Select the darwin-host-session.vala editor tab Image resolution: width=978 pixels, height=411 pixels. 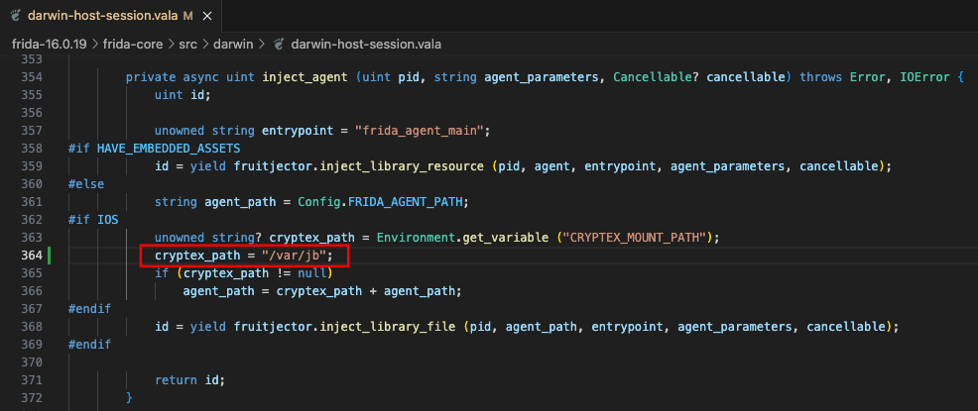(111, 16)
